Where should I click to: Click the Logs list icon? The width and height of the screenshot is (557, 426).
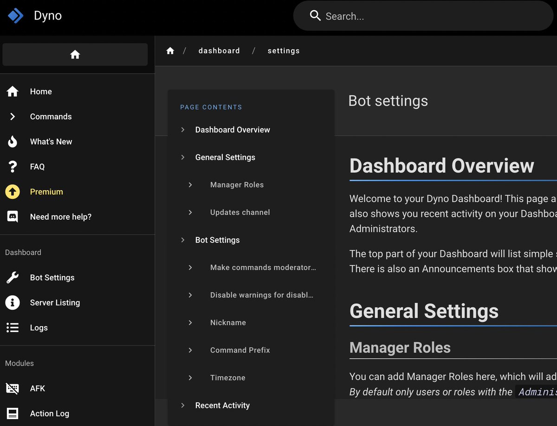tap(13, 328)
